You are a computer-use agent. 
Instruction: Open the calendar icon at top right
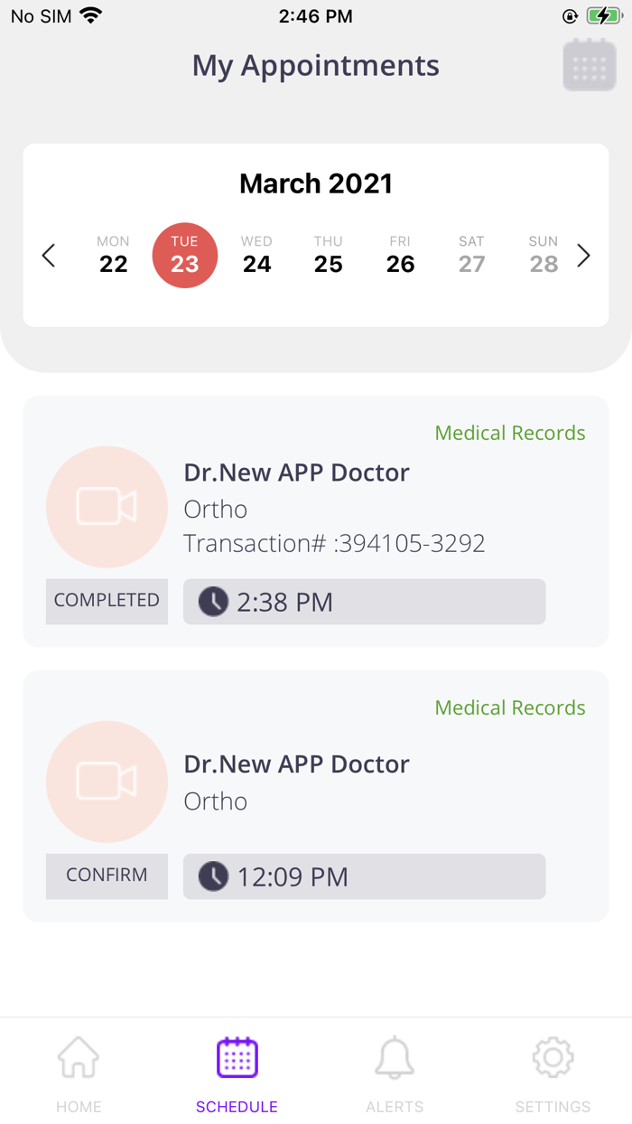pos(589,64)
